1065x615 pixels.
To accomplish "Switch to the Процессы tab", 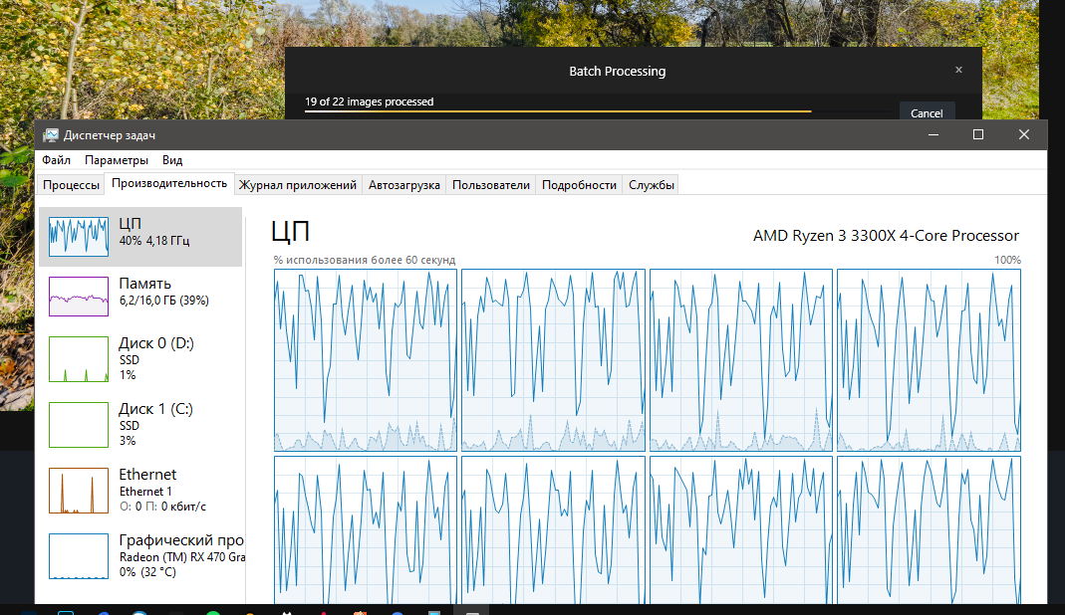I will (x=71, y=185).
